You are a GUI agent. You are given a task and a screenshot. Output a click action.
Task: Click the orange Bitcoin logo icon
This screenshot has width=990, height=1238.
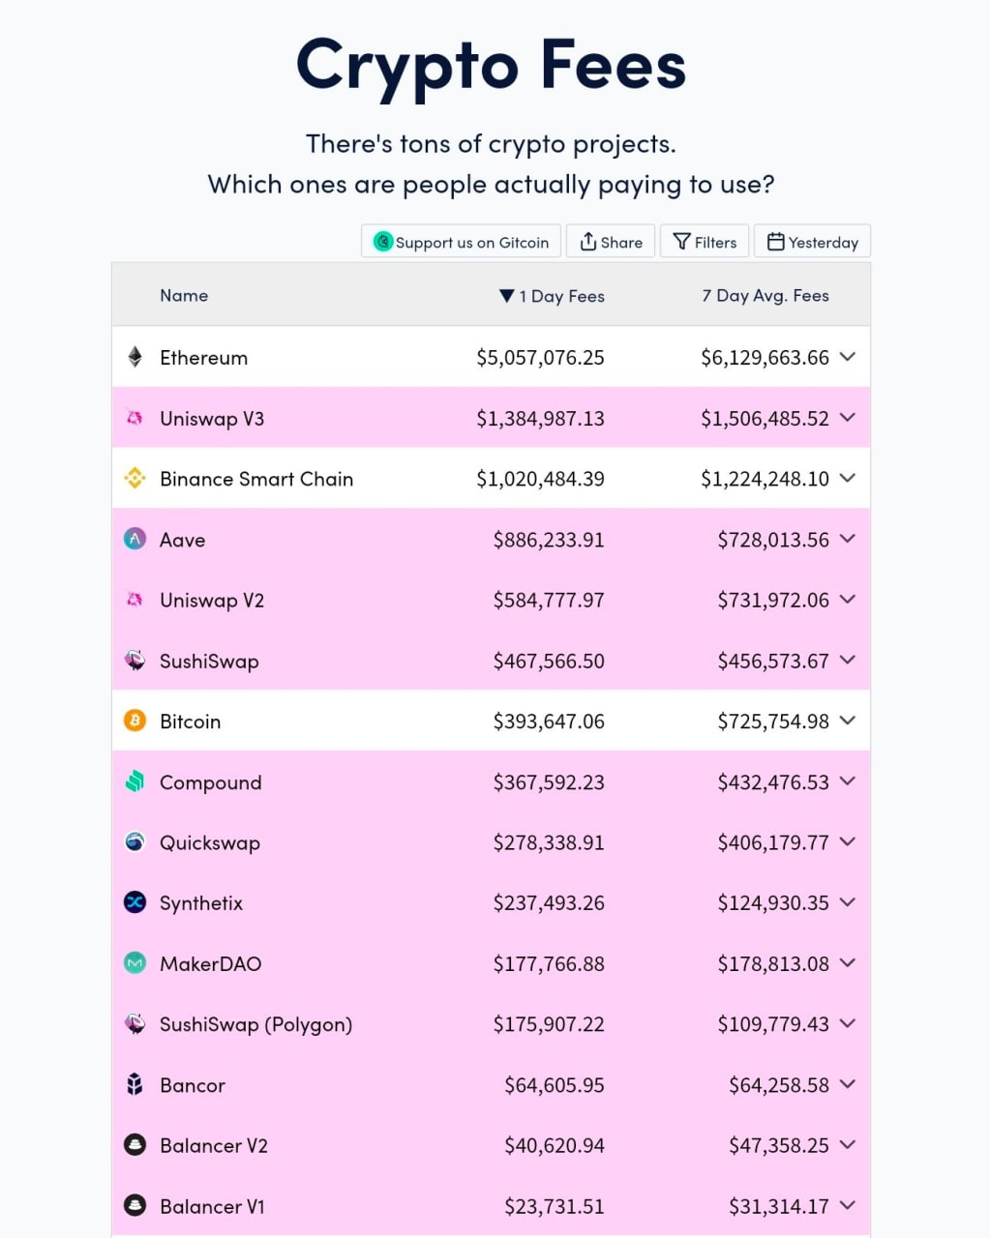(x=135, y=721)
